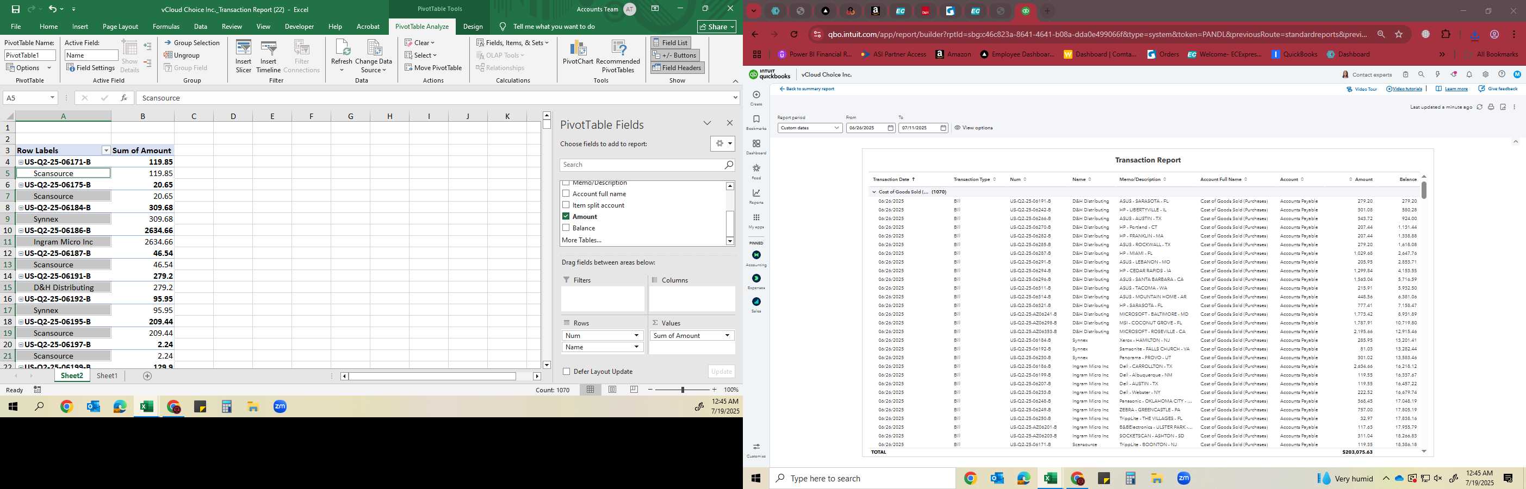Click the Excel Save icon in title bar
The image size is (1526, 489).
[x=15, y=9]
